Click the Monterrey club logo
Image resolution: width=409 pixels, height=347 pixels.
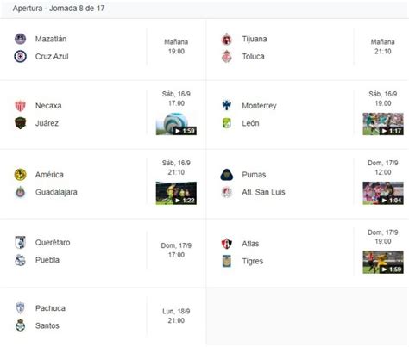tap(227, 105)
